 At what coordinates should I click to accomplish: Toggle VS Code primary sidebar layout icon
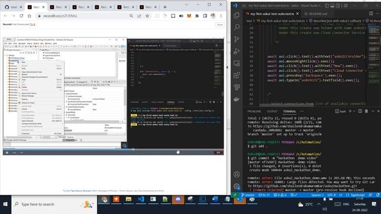click(x=327, y=5)
